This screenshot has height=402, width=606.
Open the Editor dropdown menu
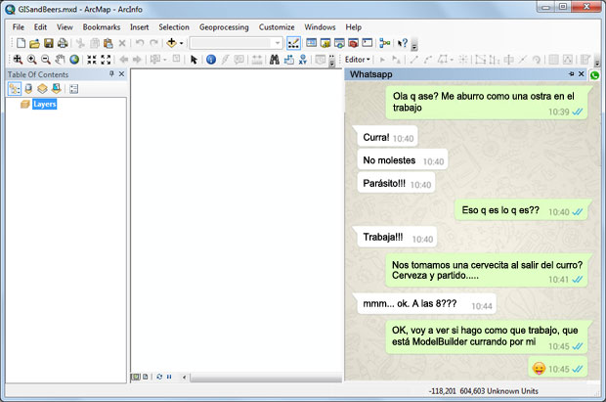coord(358,60)
